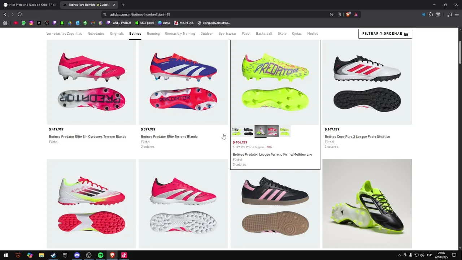Image resolution: width=462 pixels, height=260 pixels.
Task: Select the black Predator League color variant
Action: tap(249, 131)
